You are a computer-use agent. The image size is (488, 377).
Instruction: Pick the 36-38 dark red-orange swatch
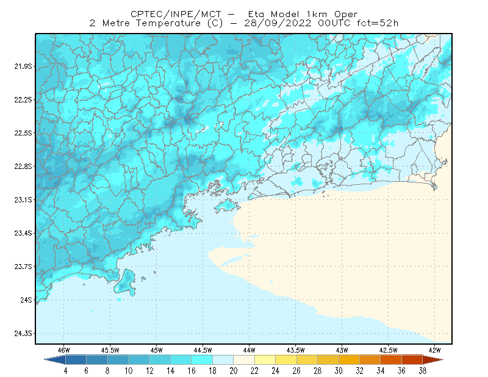point(412,360)
